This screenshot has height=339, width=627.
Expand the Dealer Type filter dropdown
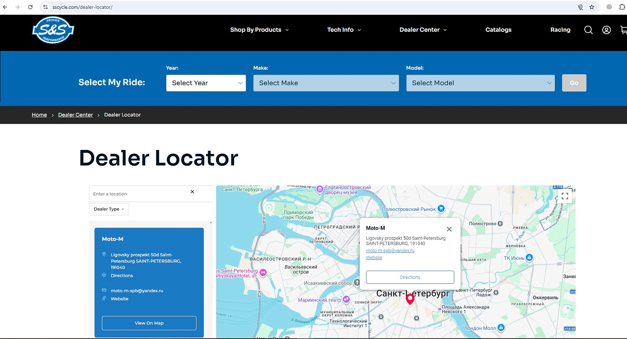109,209
